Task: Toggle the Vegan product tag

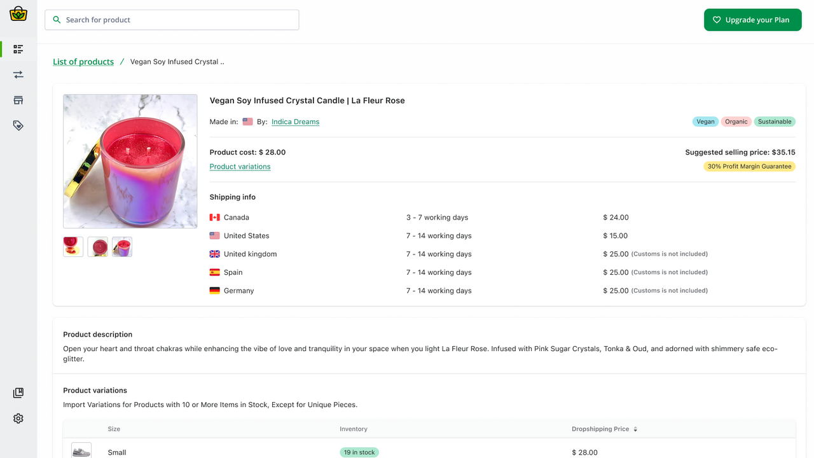Action: tap(705, 121)
